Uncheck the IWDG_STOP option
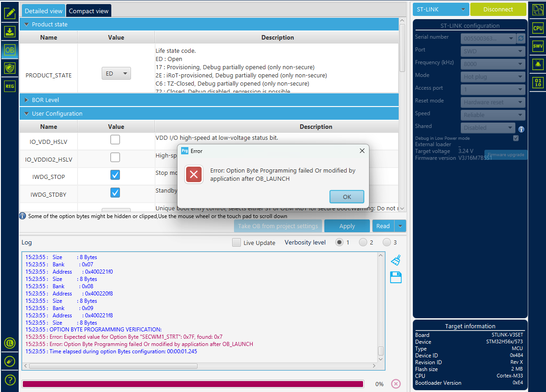The height and width of the screenshot is (392, 546). (x=115, y=175)
